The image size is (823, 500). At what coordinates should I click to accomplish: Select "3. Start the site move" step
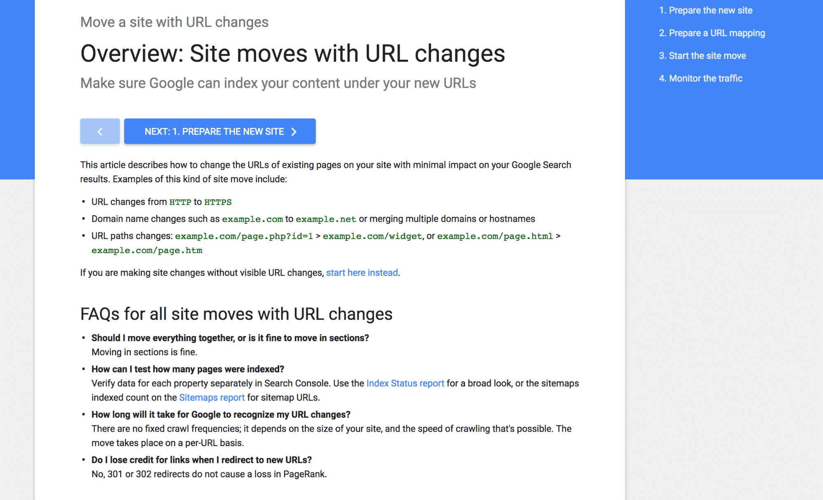702,56
